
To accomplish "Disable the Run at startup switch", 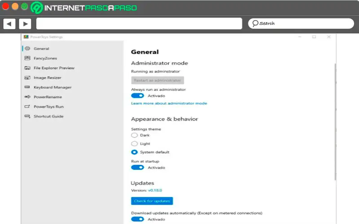I will (x=137, y=168).
